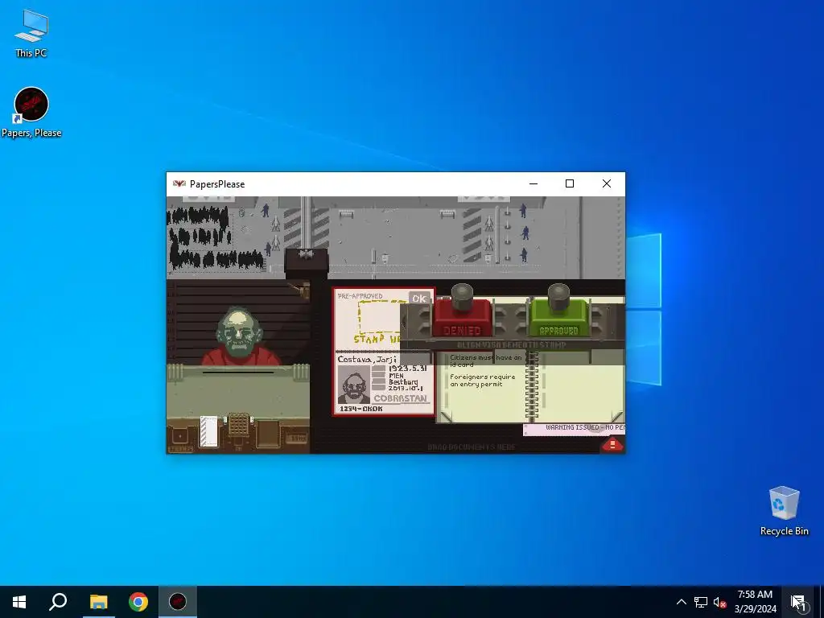The height and width of the screenshot is (618, 824).
Task: Open the clock showing 7:58 AM
Action: (x=755, y=602)
